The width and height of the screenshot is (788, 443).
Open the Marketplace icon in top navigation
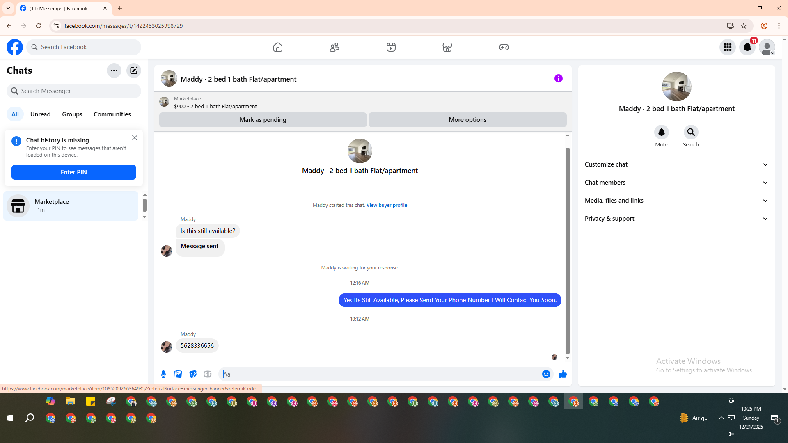[x=447, y=47]
